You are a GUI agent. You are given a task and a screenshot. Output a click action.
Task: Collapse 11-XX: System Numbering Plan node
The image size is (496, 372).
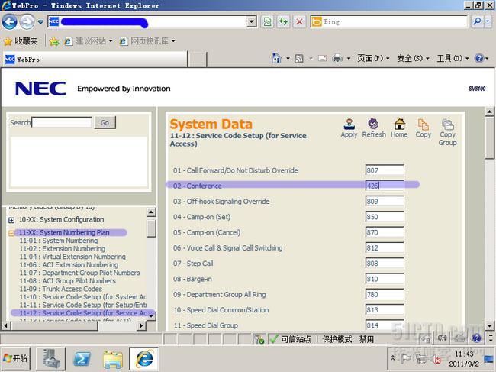(11, 233)
